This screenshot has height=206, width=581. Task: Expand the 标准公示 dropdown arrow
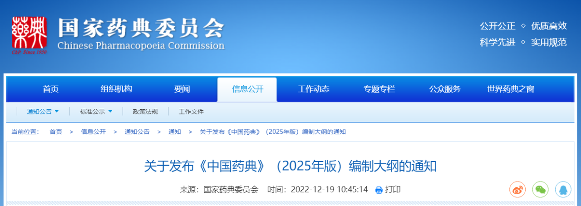pyautogui.click(x=110, y=111)
